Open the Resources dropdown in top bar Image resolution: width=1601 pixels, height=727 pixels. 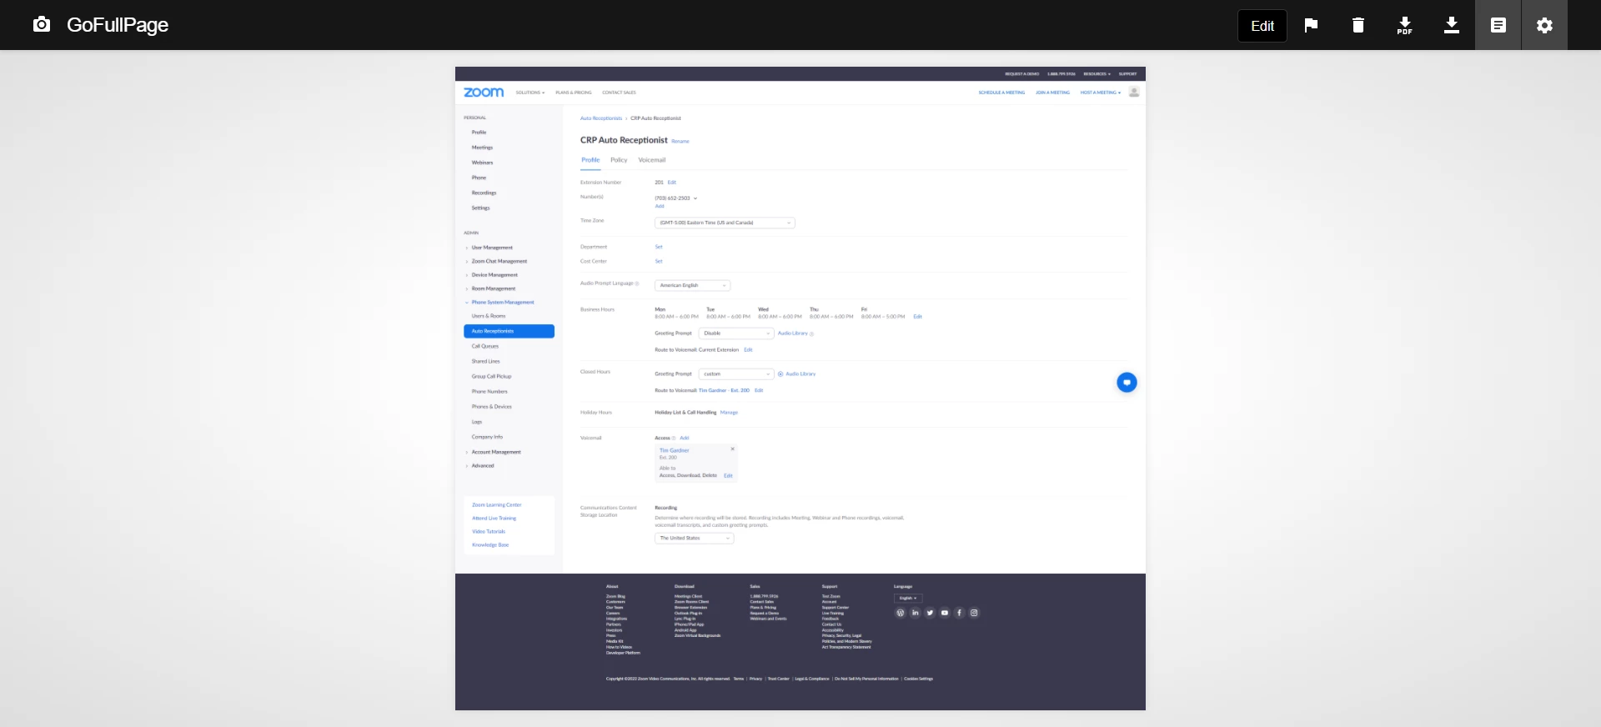pos(1097,74)
